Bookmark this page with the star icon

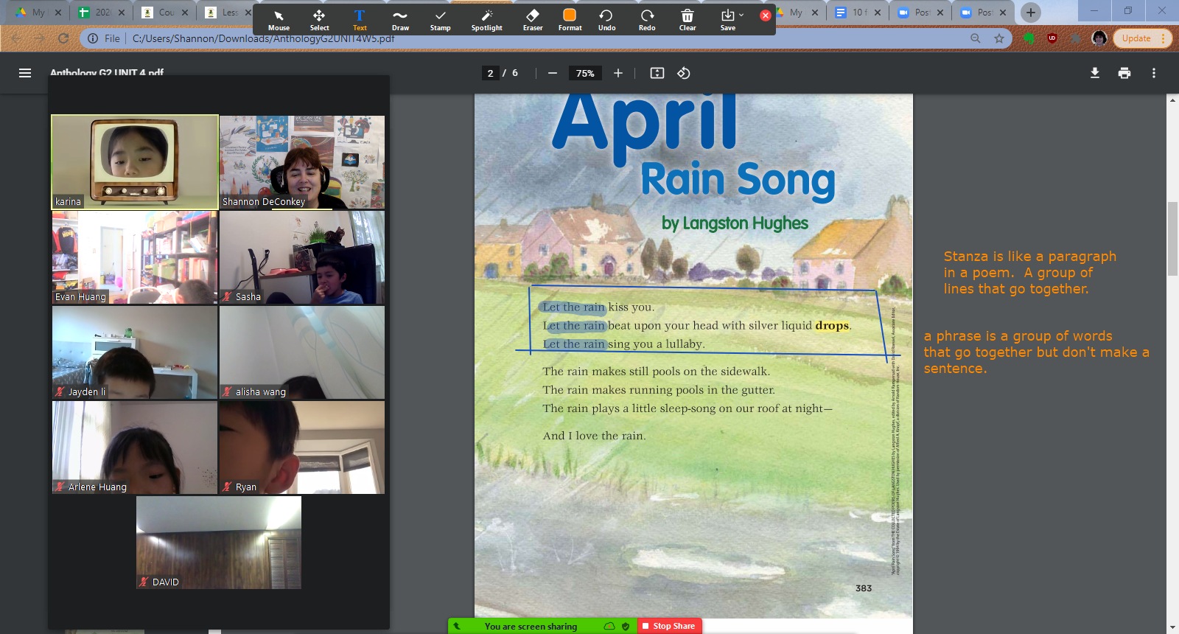coord(999,38)
